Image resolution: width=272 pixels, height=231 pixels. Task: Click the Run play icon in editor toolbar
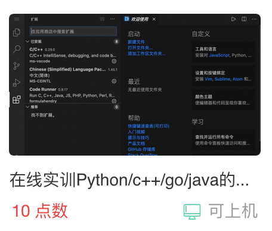click(x=233, y=19)
